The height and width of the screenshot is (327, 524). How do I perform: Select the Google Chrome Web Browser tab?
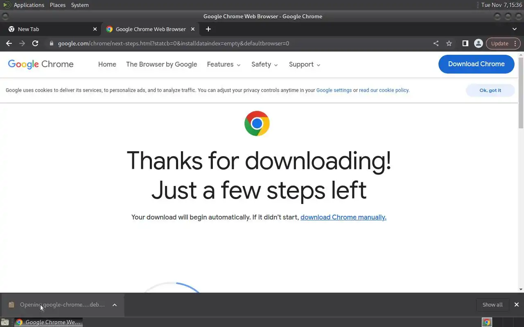click(150, 29)
